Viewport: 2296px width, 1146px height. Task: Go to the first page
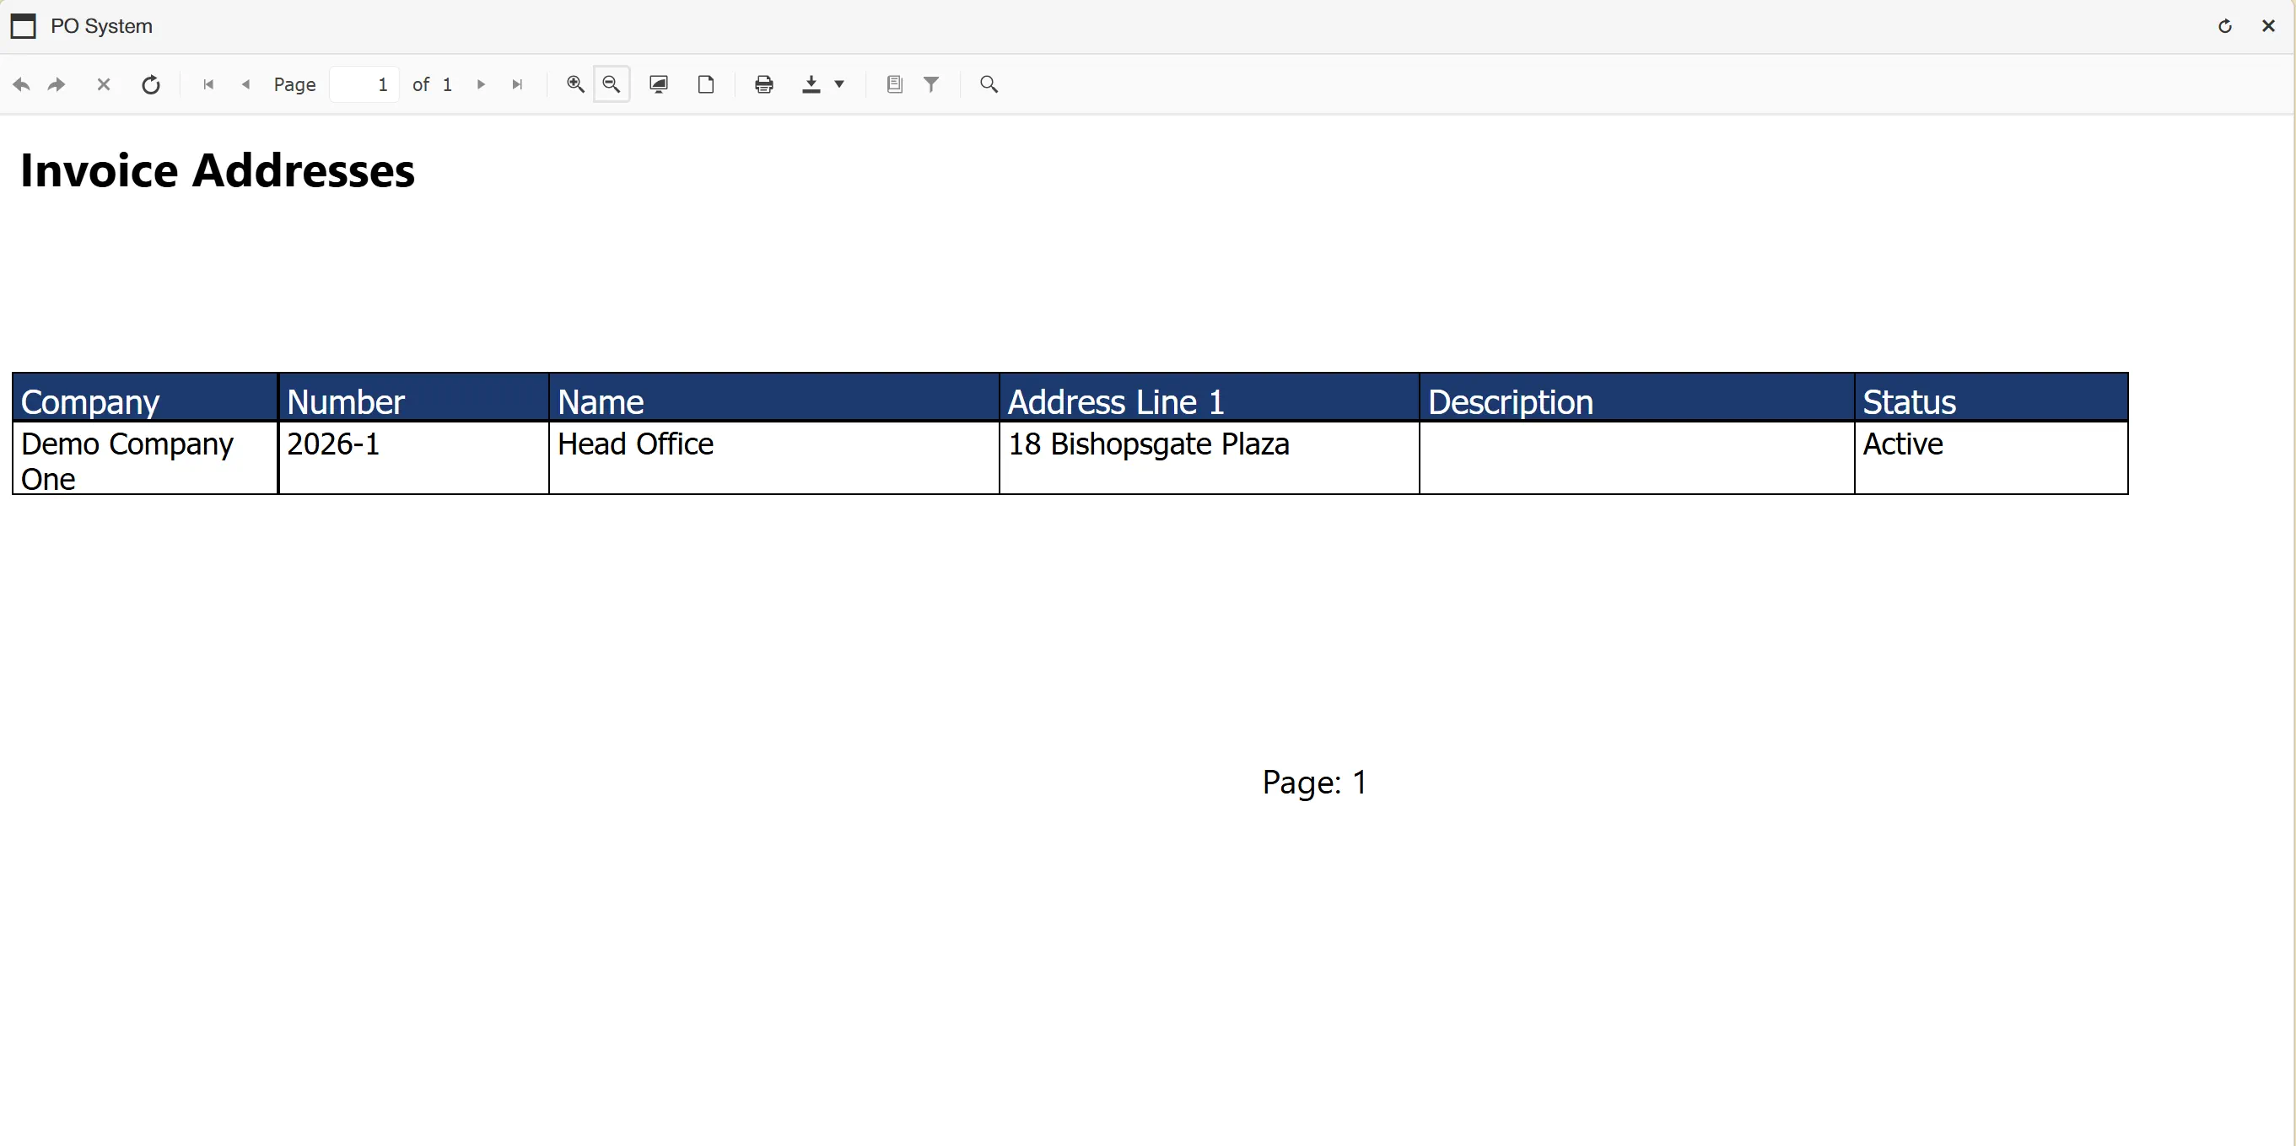[x=208, y=84]
